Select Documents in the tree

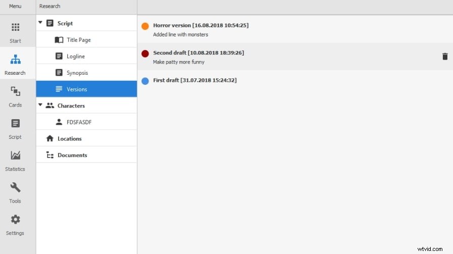(86, 155)
